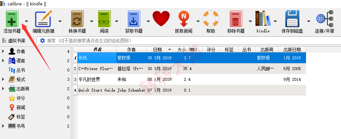
Task: Sort by the Rating (评分) column header
Action: pyautogui.click(x=211, y=50)
